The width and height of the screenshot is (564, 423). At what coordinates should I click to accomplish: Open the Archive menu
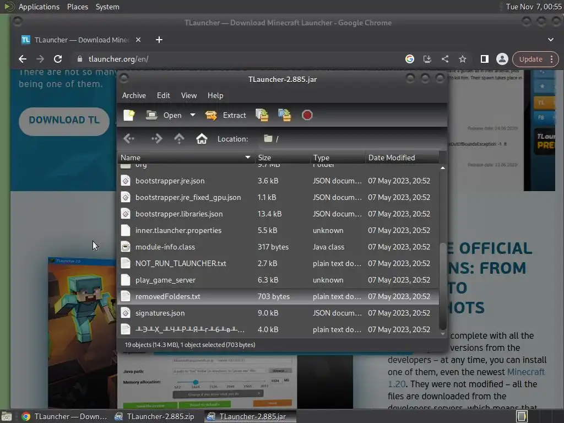[134, 95]
